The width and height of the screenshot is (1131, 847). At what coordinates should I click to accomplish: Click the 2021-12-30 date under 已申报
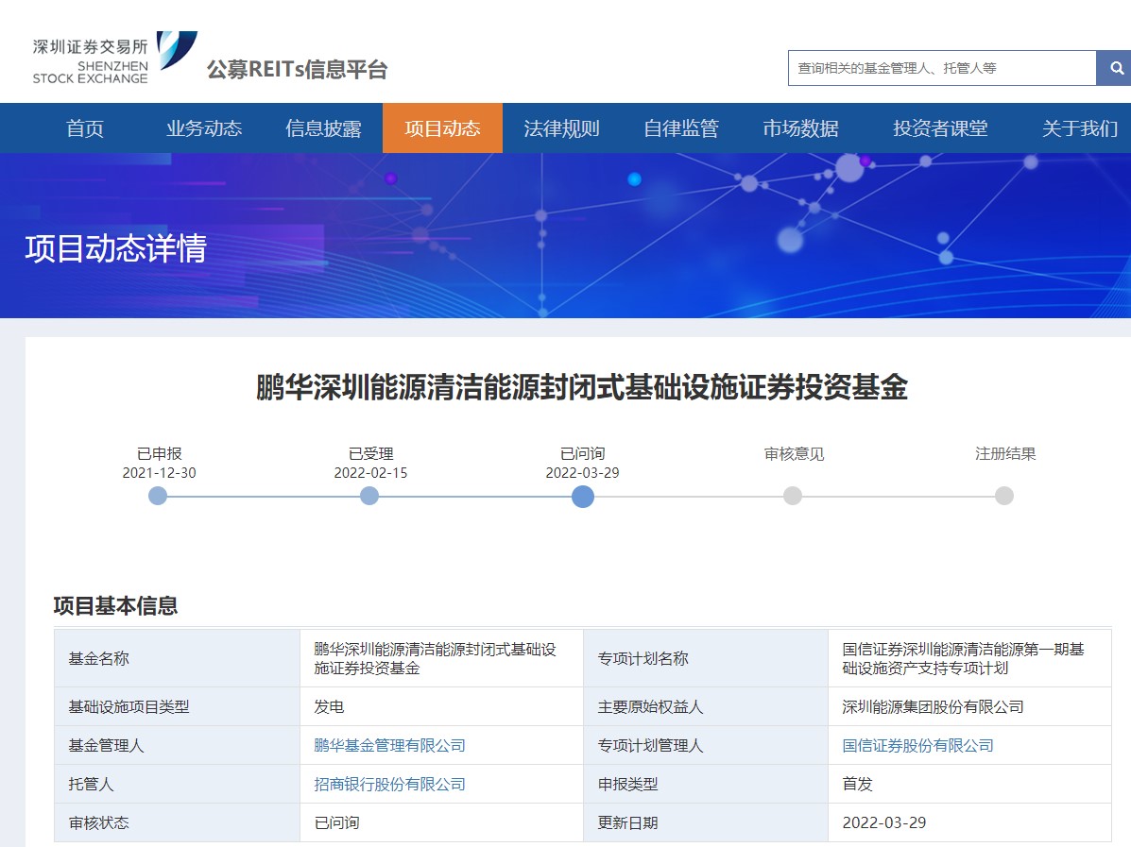(159, 473)
